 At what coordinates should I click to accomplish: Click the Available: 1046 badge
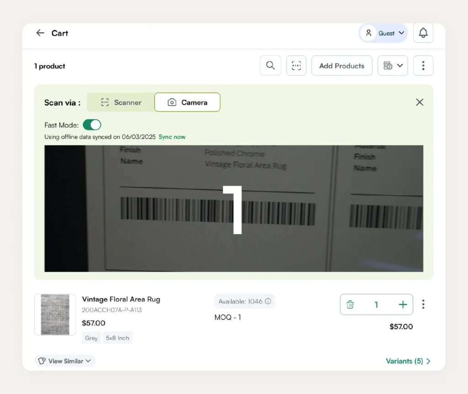coord(245,301)
